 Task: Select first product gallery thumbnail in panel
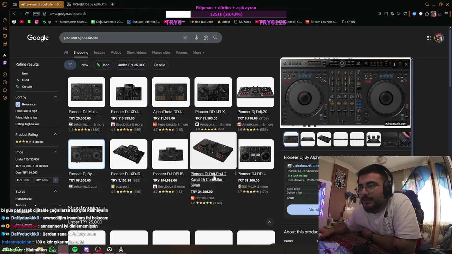pyautogui.click(x=291, y=139)
